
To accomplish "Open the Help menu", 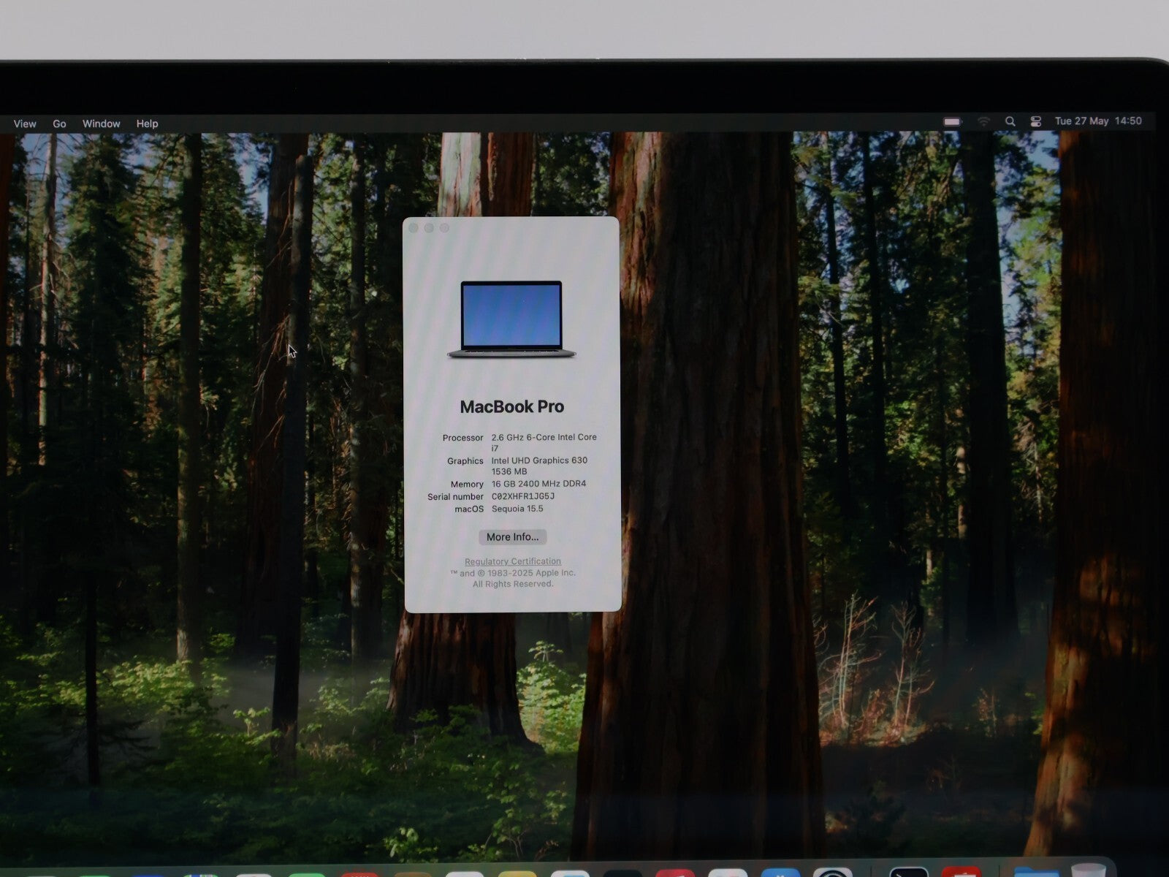I will coord(147,124).
